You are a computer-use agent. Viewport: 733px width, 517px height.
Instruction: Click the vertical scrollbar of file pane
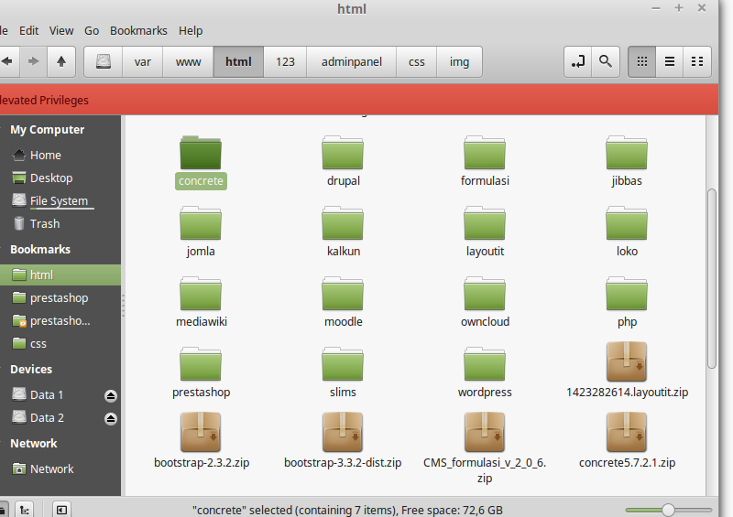(712, 279)
